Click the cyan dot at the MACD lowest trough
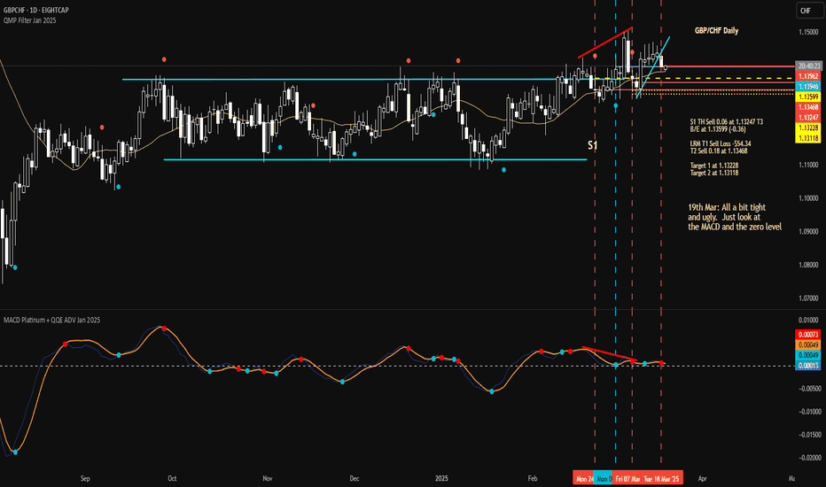 point(15,452)
